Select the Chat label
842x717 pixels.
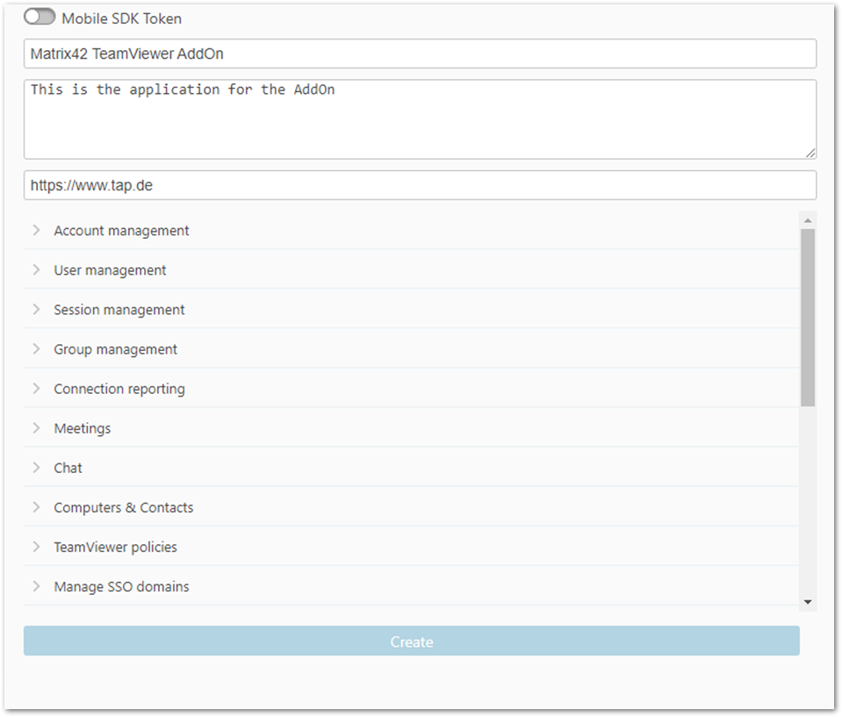tap(68, 468)
